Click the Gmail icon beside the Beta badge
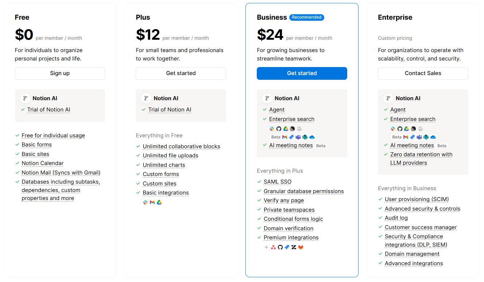The width and height of the screenshot is (484, 282). [284, 137]
